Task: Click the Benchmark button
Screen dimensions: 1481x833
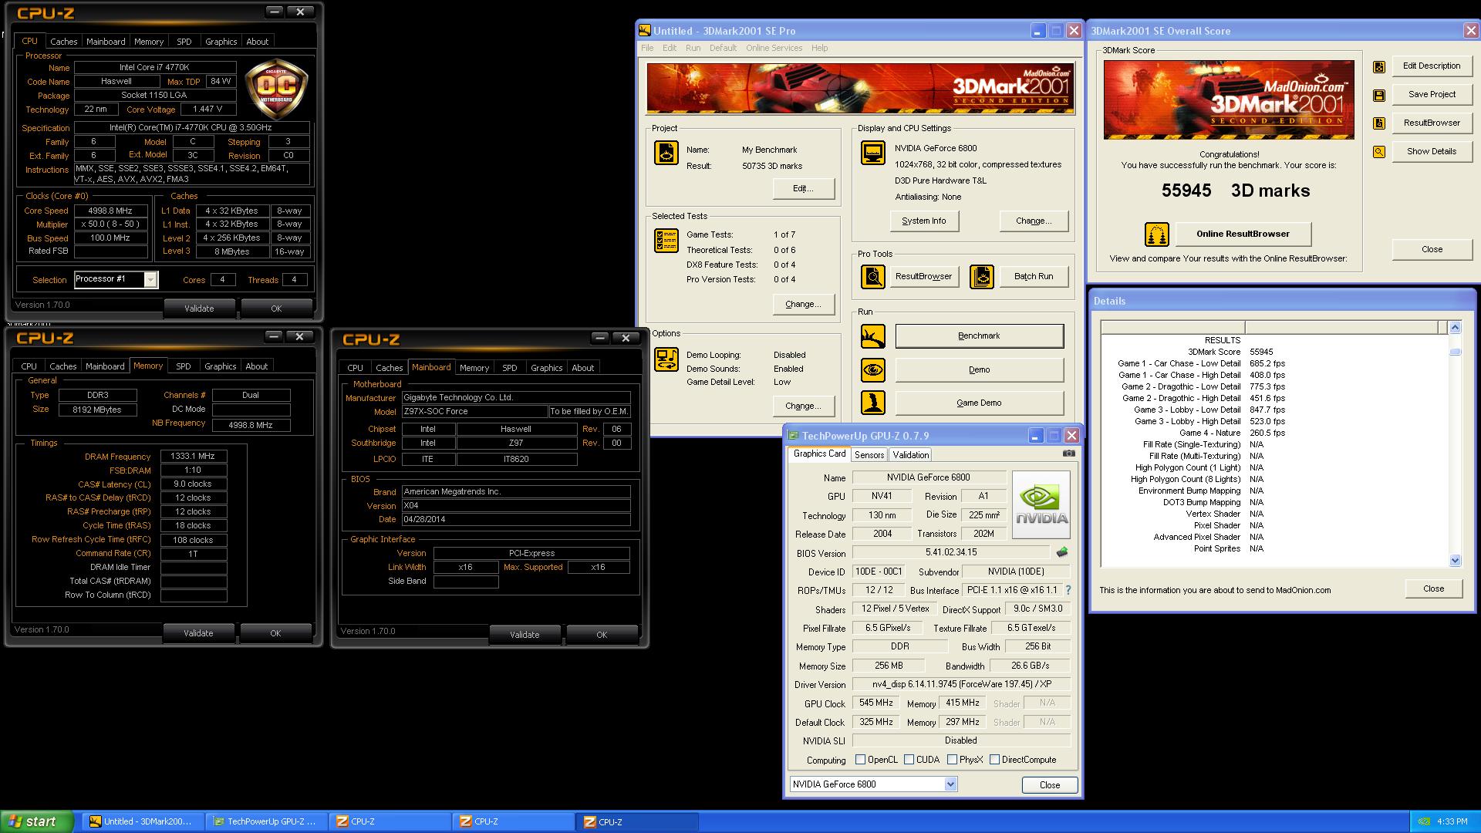Action: [x=979, y=336]
